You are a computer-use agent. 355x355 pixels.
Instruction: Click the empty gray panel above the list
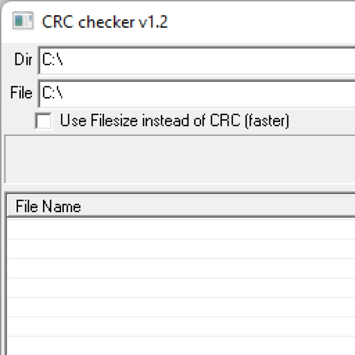(x=180, y=159)
